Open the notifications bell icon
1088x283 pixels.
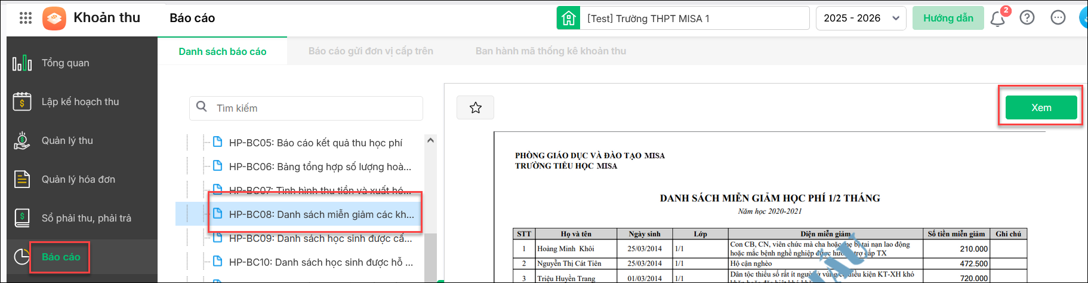997,19
